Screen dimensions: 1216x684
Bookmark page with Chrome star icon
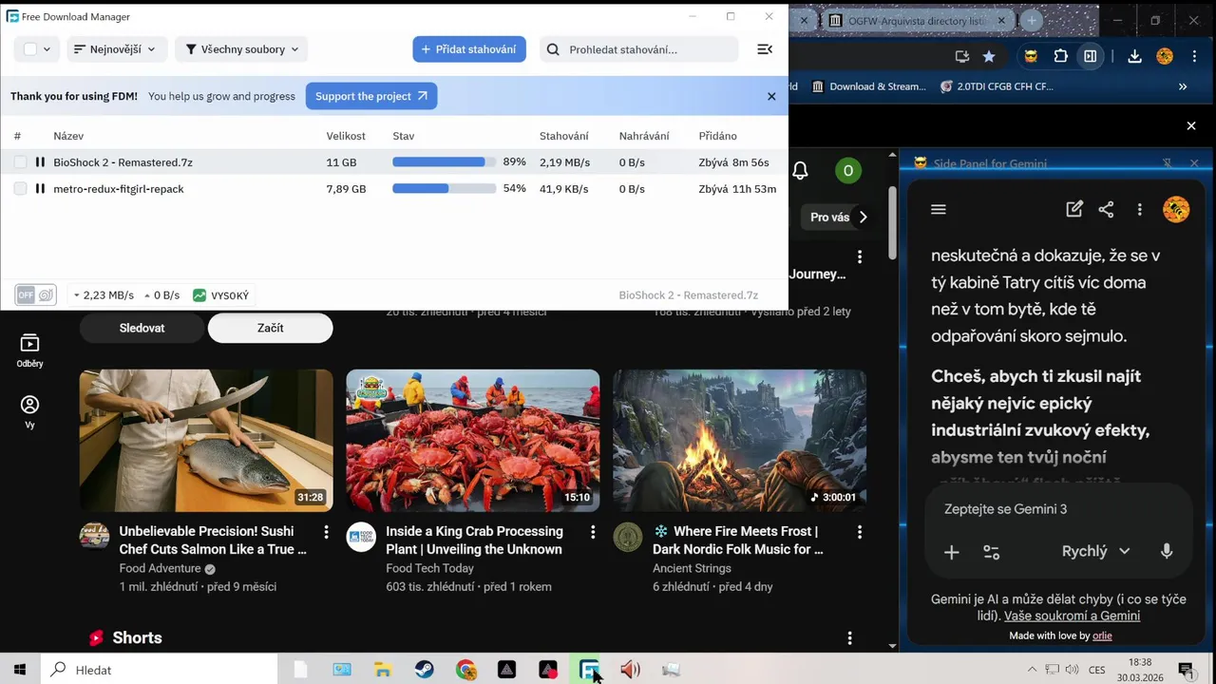[x=989, y=57]
